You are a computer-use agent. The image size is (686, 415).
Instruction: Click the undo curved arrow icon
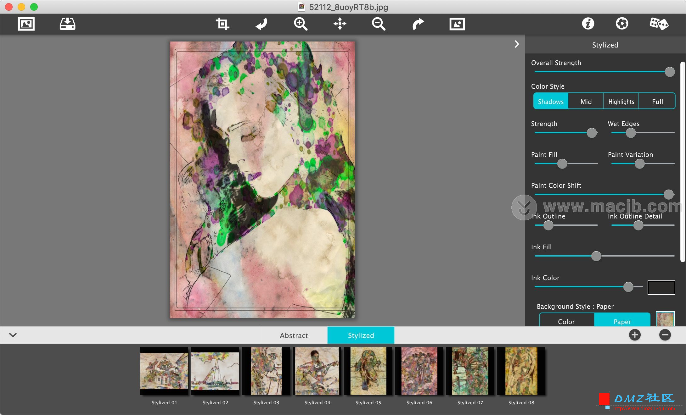click(261, 24)
